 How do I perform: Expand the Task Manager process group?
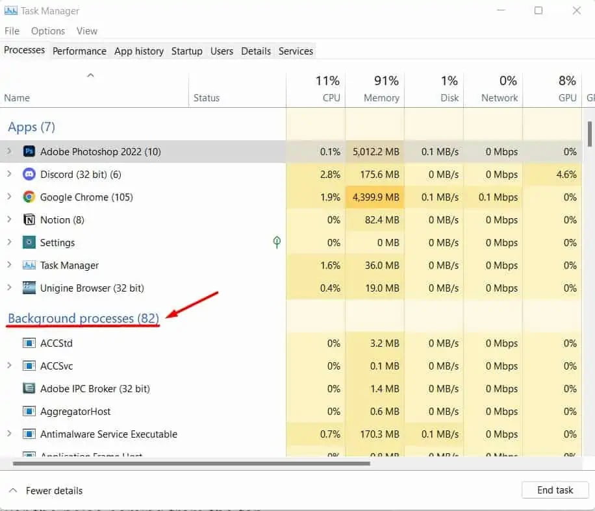coord(9,265)
